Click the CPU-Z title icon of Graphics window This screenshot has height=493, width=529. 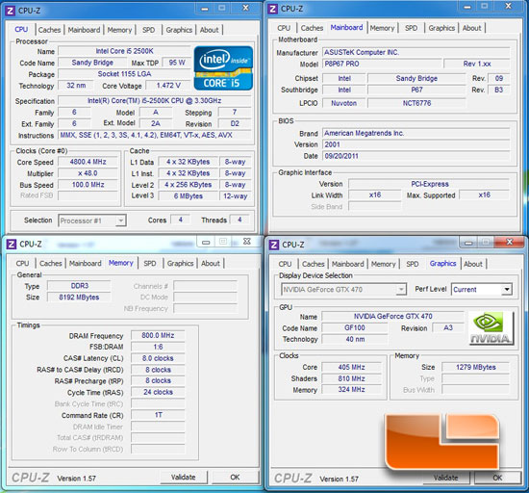tap(273, 245)
